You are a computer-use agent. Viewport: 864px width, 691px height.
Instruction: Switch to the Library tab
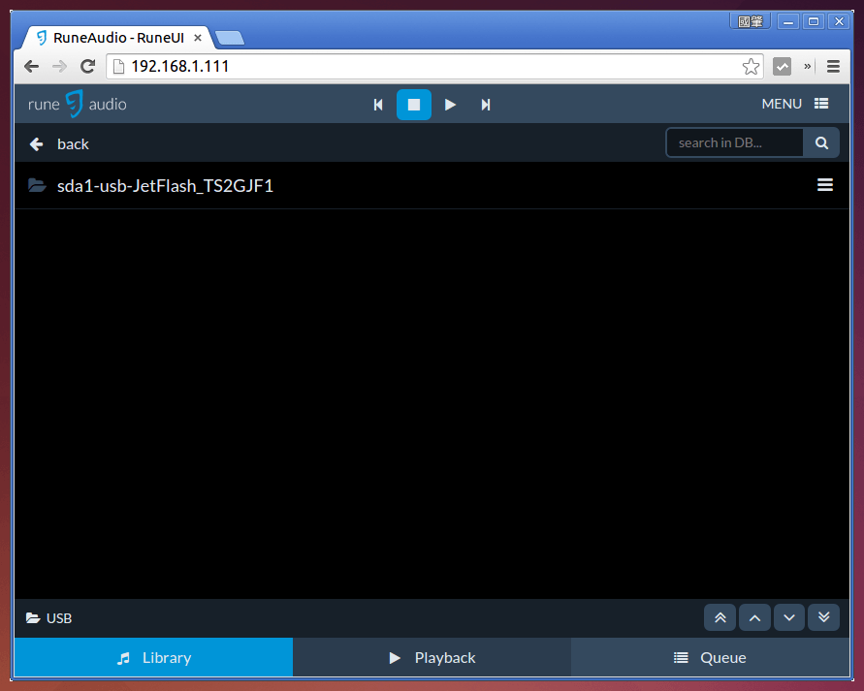(x=153, y=657)
